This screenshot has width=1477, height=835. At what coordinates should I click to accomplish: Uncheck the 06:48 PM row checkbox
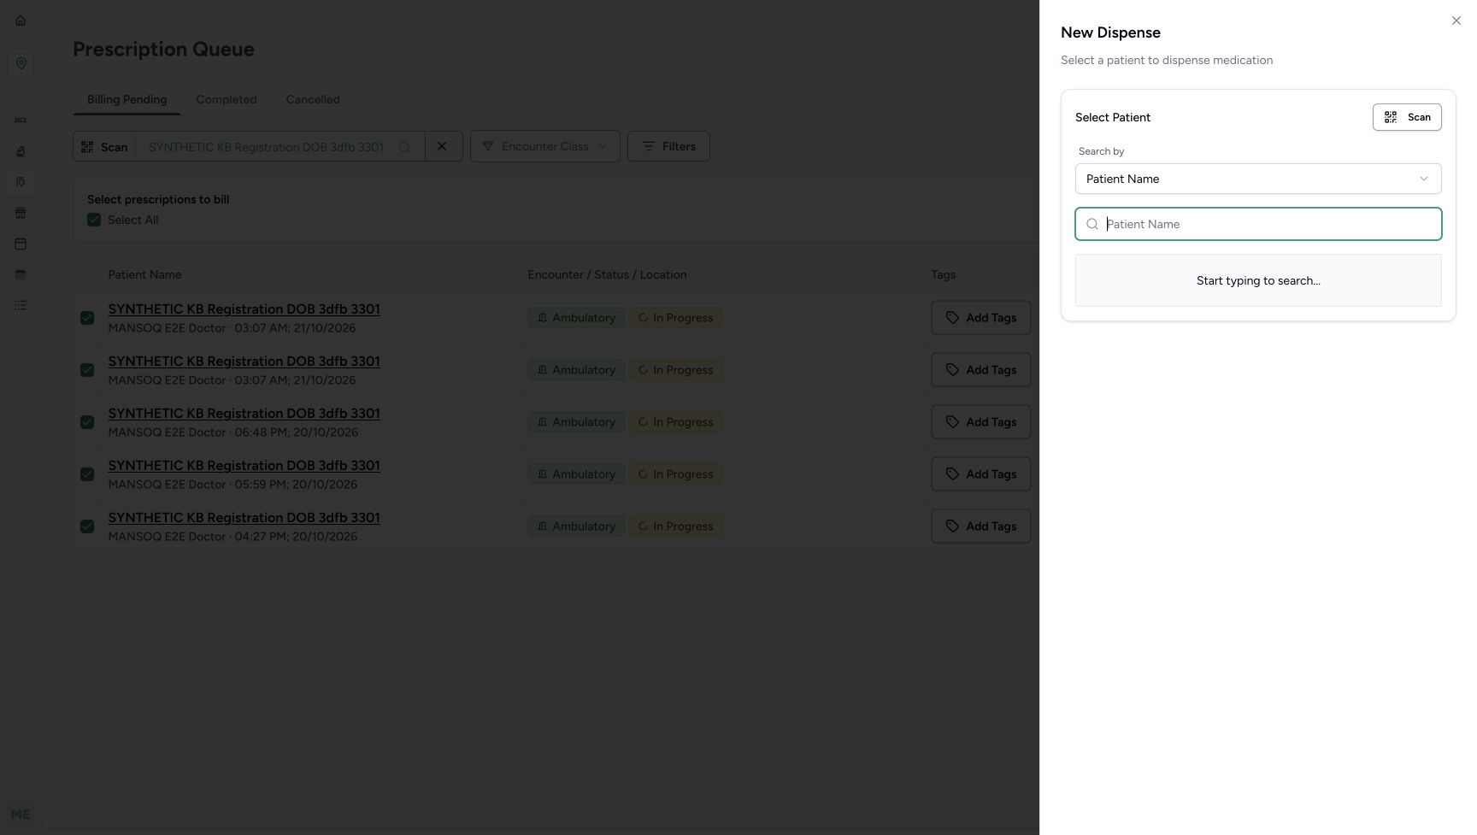[87, 422]
